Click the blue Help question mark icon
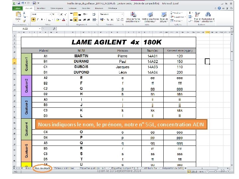The height and width of the screenshot is (179, 239). (219, 8)
